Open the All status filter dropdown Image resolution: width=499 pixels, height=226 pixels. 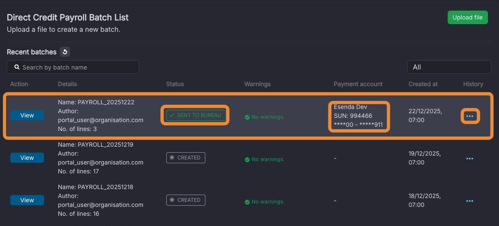pos(449,67)
